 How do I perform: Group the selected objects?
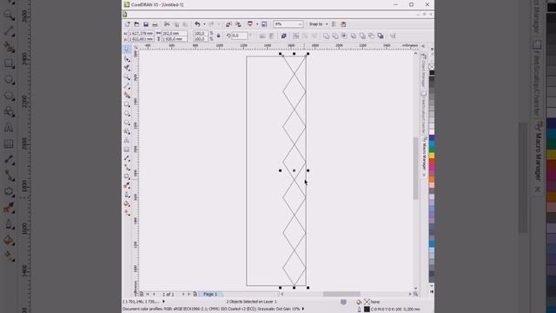295,36
